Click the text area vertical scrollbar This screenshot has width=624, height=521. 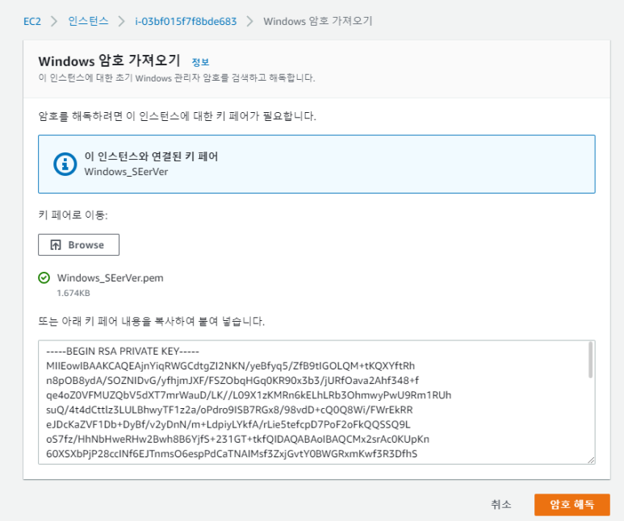[x=591, y=360]
